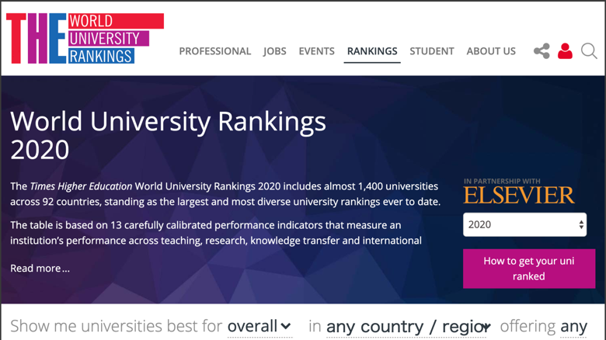Screen dimensions: 606x340
Task: Open the Professional menu
Action: [x=215, y=51]
